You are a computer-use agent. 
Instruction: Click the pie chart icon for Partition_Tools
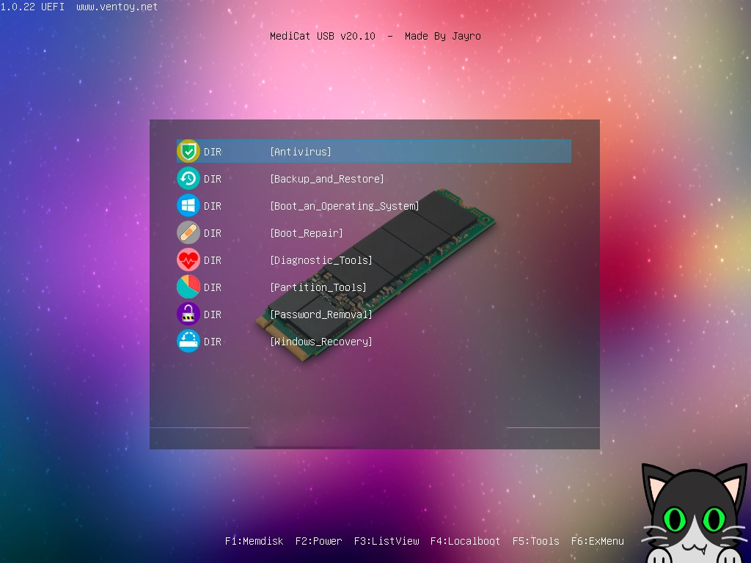pos(188,287)
